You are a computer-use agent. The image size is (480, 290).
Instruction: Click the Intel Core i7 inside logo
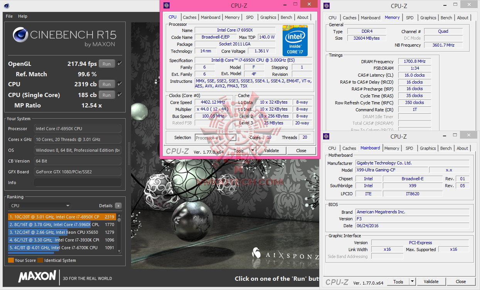coord(295,41)
